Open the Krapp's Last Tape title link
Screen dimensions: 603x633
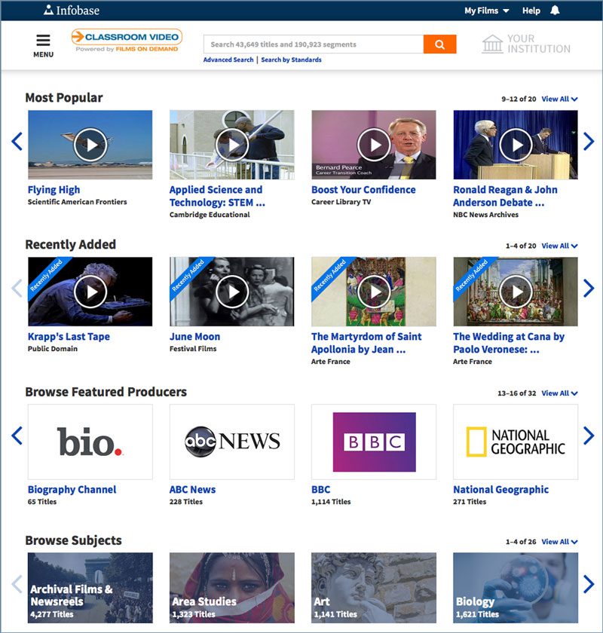[69, 337]
